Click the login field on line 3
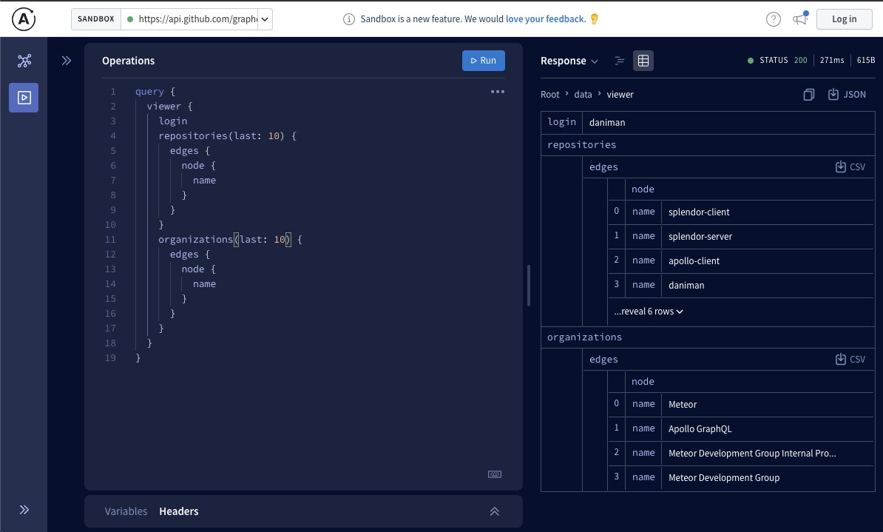The height and width of the screenshot is (532, 883). coord(173,121)
